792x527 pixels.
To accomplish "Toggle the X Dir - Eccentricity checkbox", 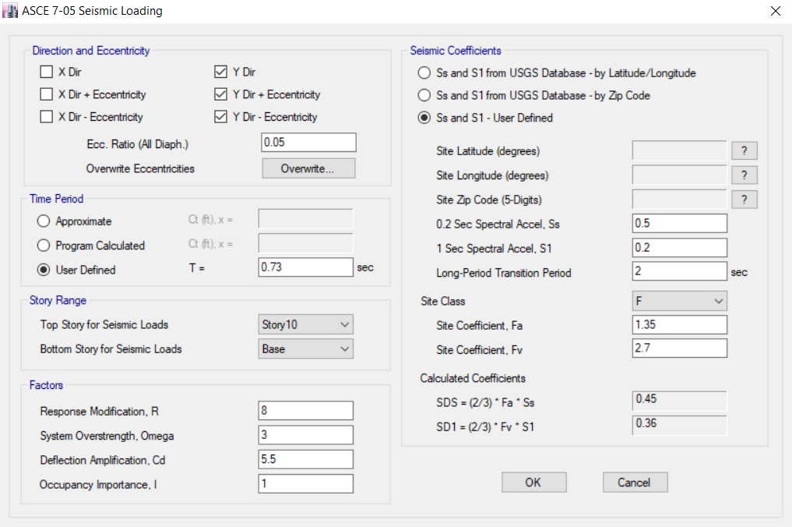I will click(x=47, y=118).
